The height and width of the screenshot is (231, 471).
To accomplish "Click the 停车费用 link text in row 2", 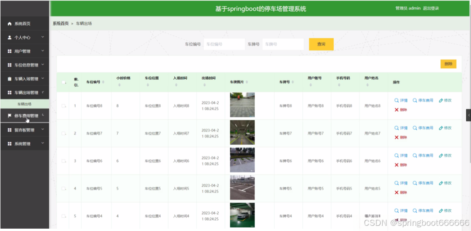I will click(x=426, y=128).
